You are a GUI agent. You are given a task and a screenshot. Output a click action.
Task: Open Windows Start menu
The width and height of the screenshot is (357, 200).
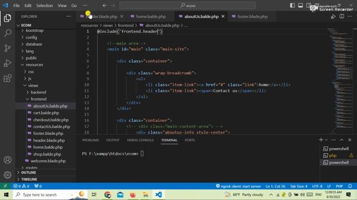click(x=6, y=194)
